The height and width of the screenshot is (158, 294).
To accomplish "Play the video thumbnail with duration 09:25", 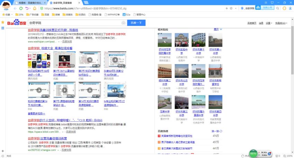I will point(64,90).
